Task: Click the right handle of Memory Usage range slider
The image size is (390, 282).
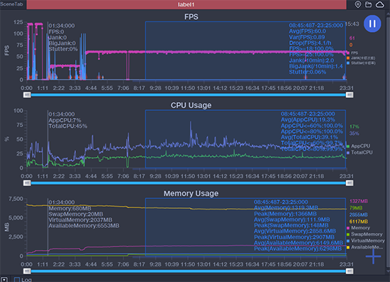Action: pyautogui.click(x=350, y=271)
